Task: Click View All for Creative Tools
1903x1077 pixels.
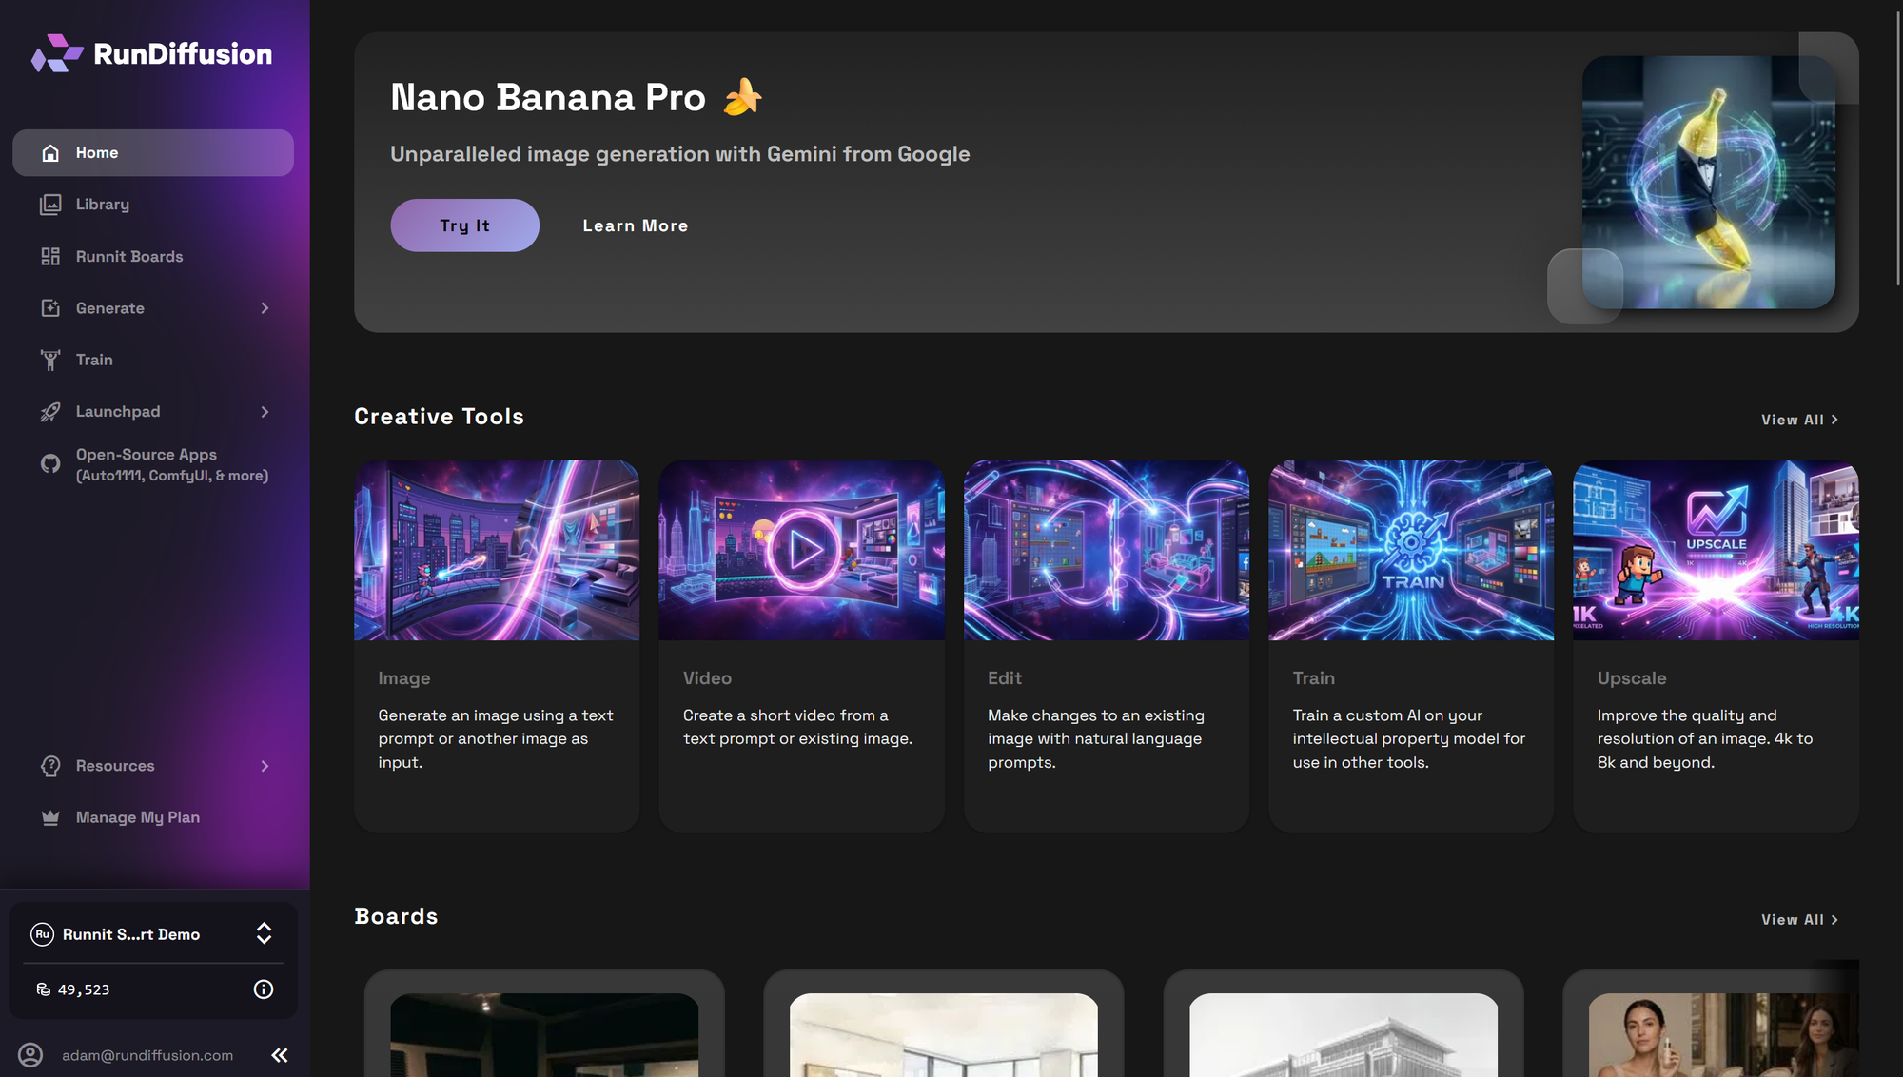Action: point(1798,420)
